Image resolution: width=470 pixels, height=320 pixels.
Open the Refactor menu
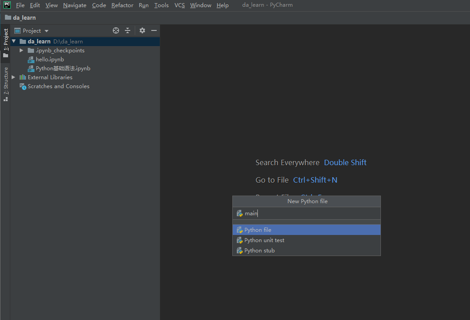coord(122,5)
